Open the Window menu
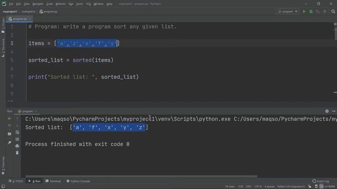The width and height of the screenshot is (337, 189). pyautogui.click(x=98, y=4)
